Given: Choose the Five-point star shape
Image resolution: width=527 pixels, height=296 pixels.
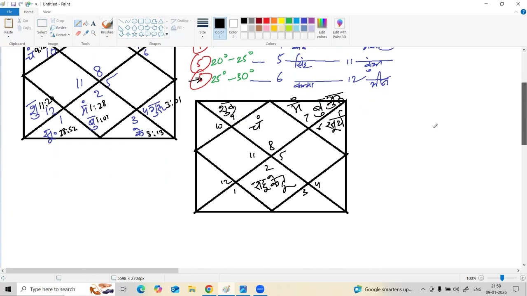Looking at the screenshot, I should coord(134,34).
